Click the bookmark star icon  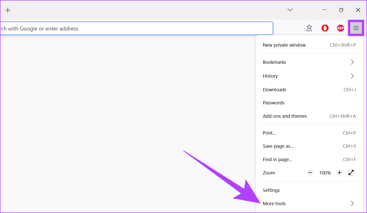(x=309, y=28)
